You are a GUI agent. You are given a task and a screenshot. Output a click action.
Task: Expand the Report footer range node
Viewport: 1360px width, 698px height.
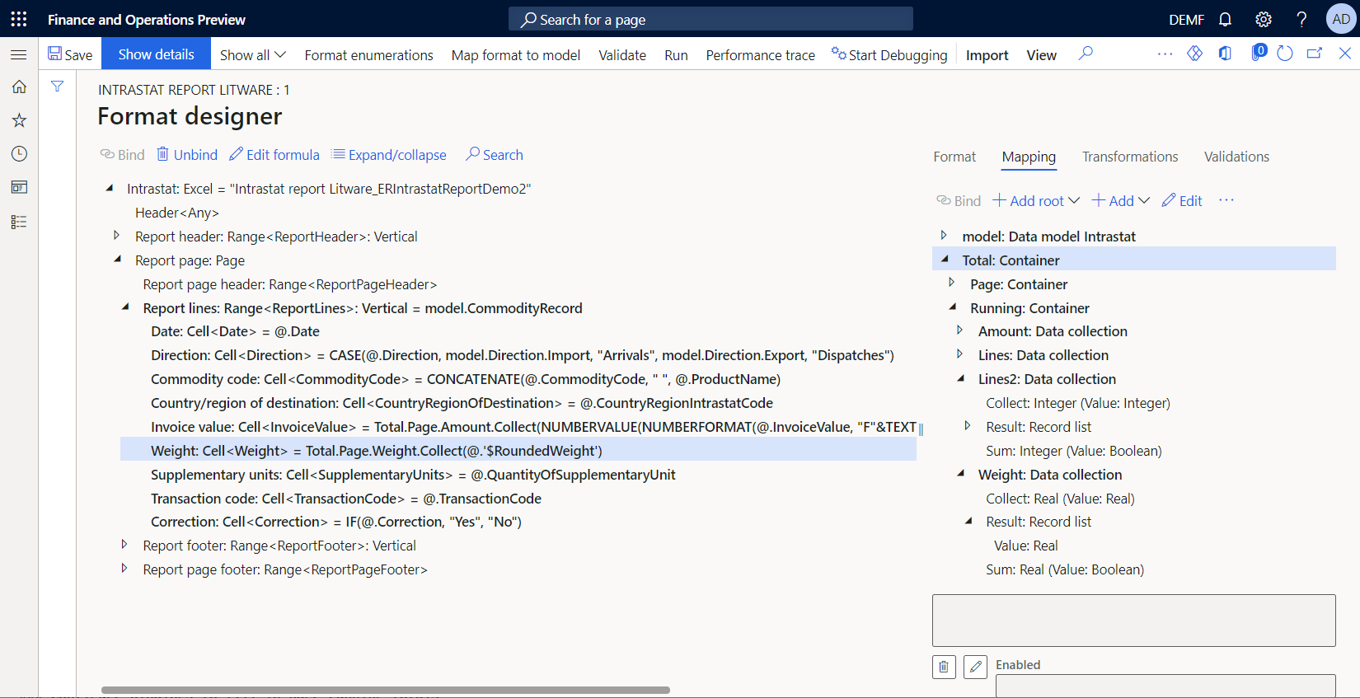pyautogui.click(x=124, y=545)
